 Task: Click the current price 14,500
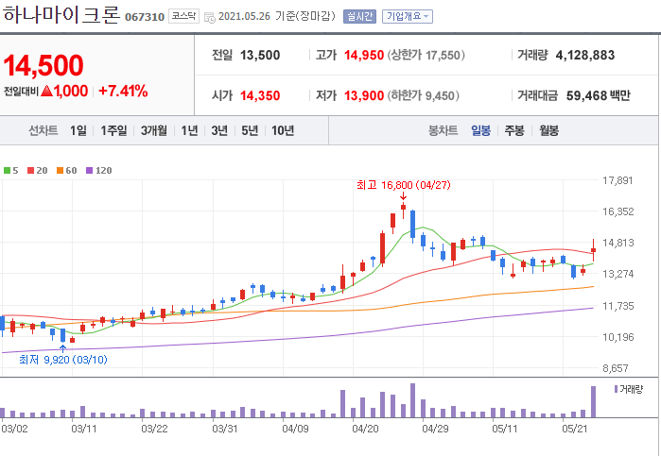[x=43, y=65]
